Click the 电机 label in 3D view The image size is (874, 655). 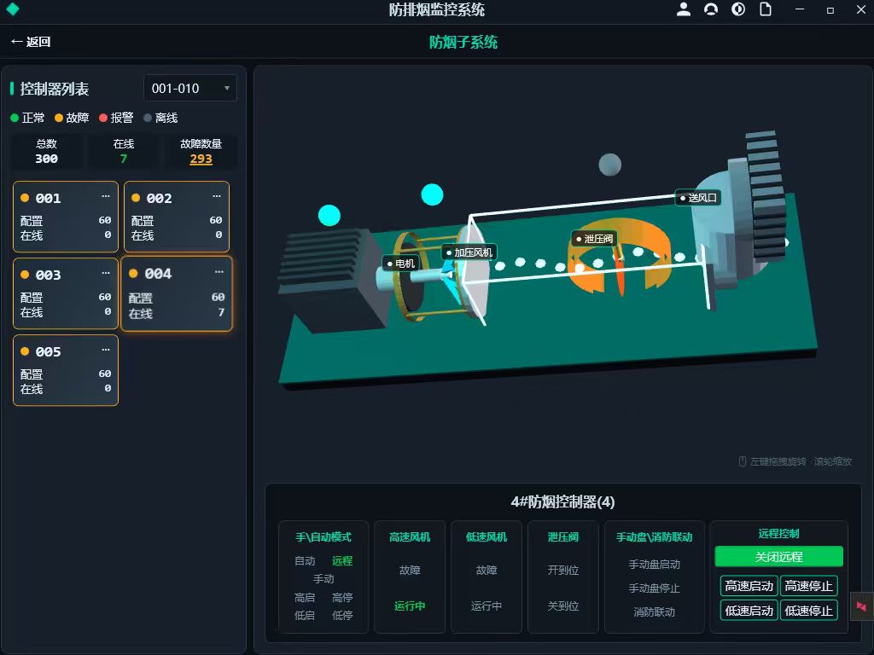(401, 264)
